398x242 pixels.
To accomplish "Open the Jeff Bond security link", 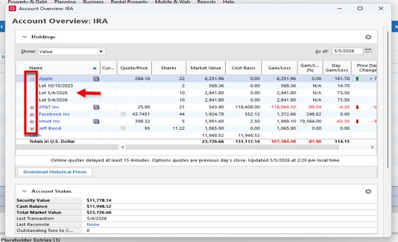I will [x=50, y=128].
